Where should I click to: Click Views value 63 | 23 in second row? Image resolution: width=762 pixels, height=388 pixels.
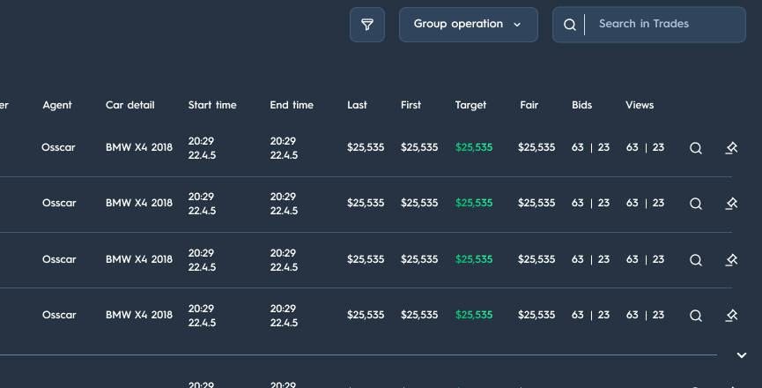click(x=645, y=203)
